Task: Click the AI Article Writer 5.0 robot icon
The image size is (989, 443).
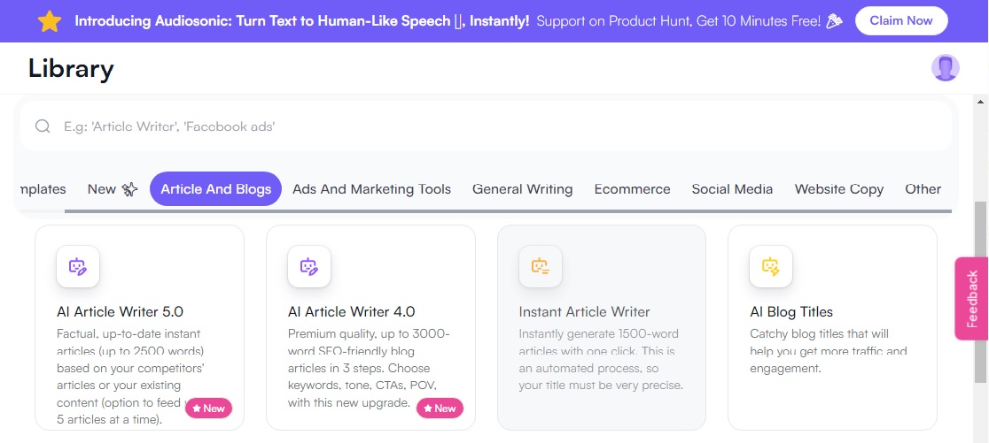Action: [x=78, y=266]
